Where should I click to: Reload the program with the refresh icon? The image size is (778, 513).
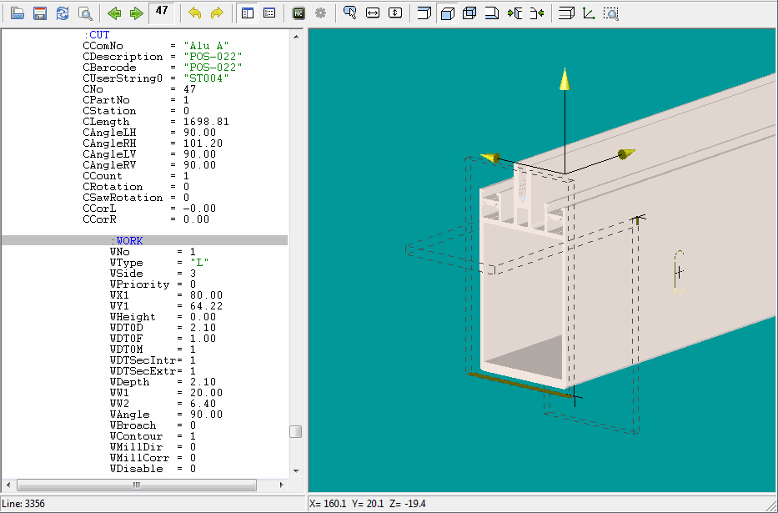[x=62, y=13]
